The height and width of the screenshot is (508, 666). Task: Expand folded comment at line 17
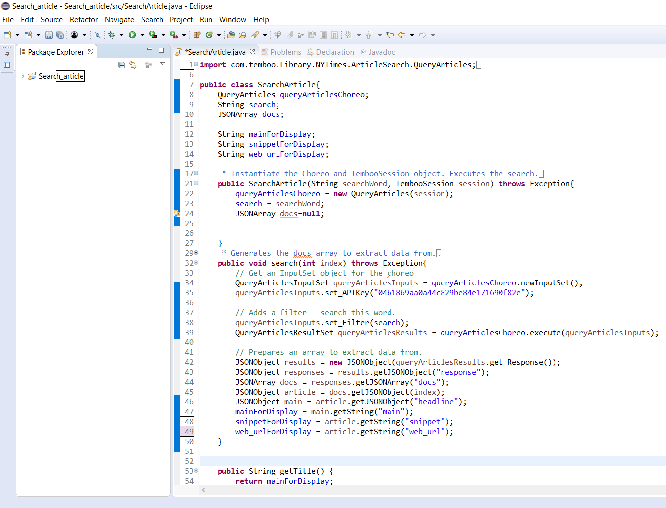pyautogui.click(x=196, y=173)
